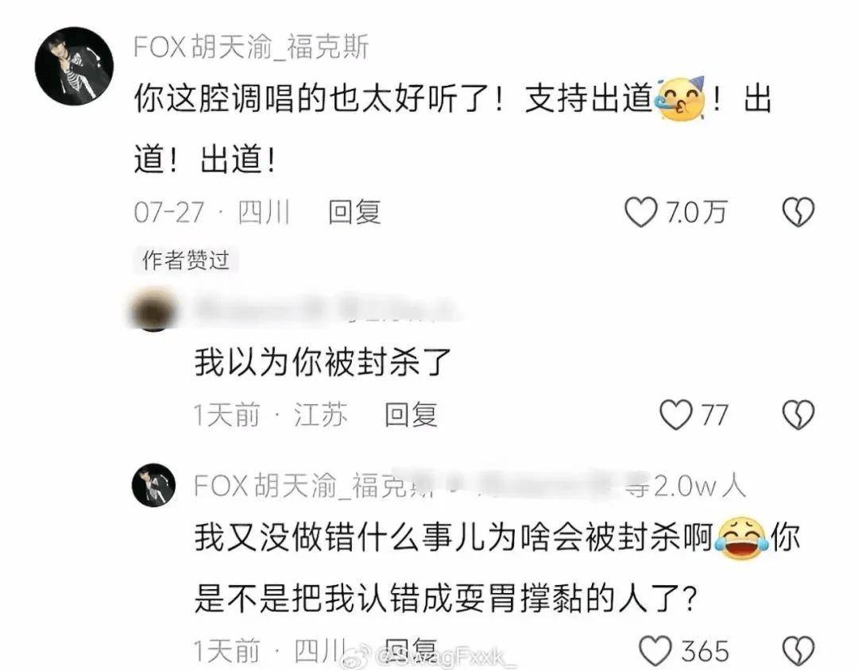
Task: Reply to the bottom 四川 comment
Action: pos(411,650)
